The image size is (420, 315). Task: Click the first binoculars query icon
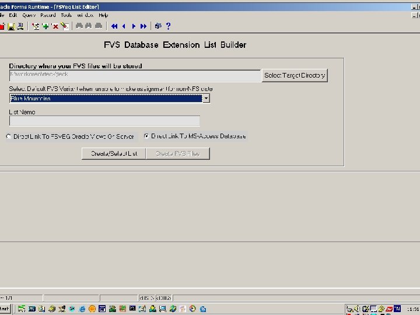coord(79,26)
